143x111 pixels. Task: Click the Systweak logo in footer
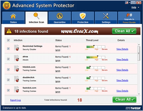click(133, 108)
